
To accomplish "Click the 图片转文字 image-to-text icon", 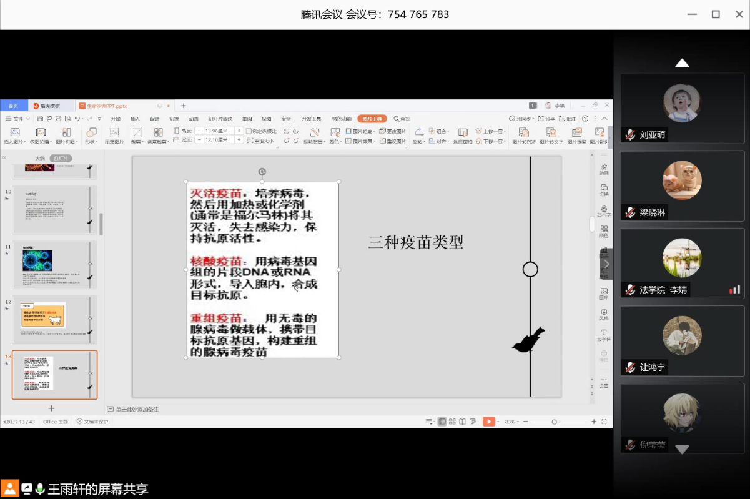I will (551, 132).
